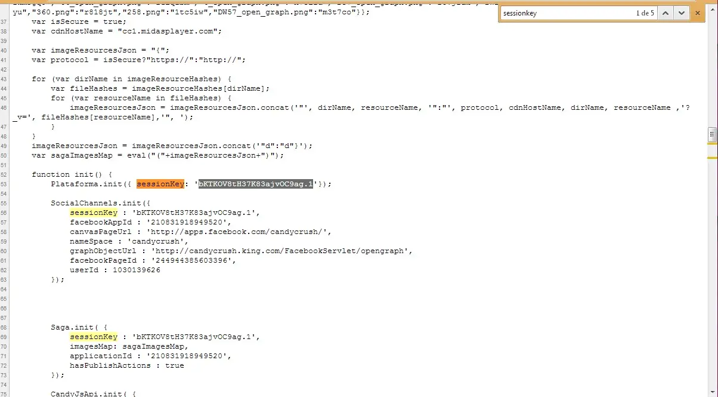
Task: Click 'userId : 1030139626' line
Action: (x=115, y=270)
